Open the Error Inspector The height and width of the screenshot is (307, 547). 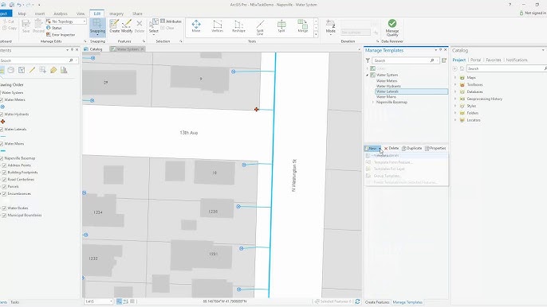tap(61, 35)
